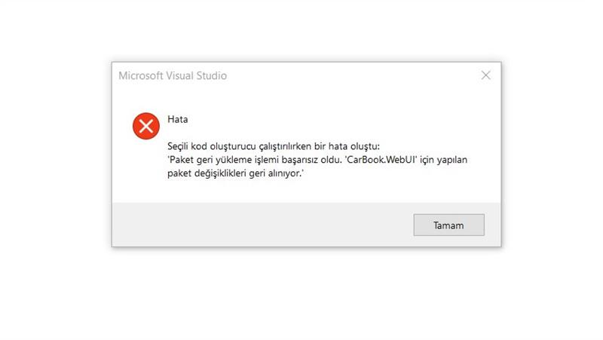Click the words 'için yapılan' in message
This screenshot has width=603, height=340.
pyautogui.click(x=443, y=160)
